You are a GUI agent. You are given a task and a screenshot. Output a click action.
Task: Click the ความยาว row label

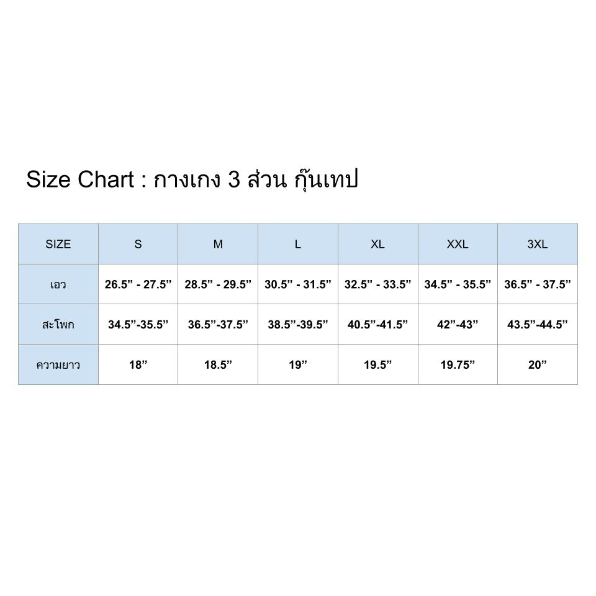tap(58, 365)
